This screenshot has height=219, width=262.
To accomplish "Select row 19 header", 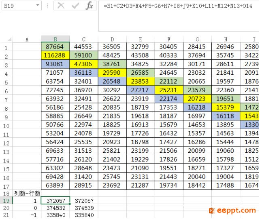I will pyautogui.click(x=6, y=200).
